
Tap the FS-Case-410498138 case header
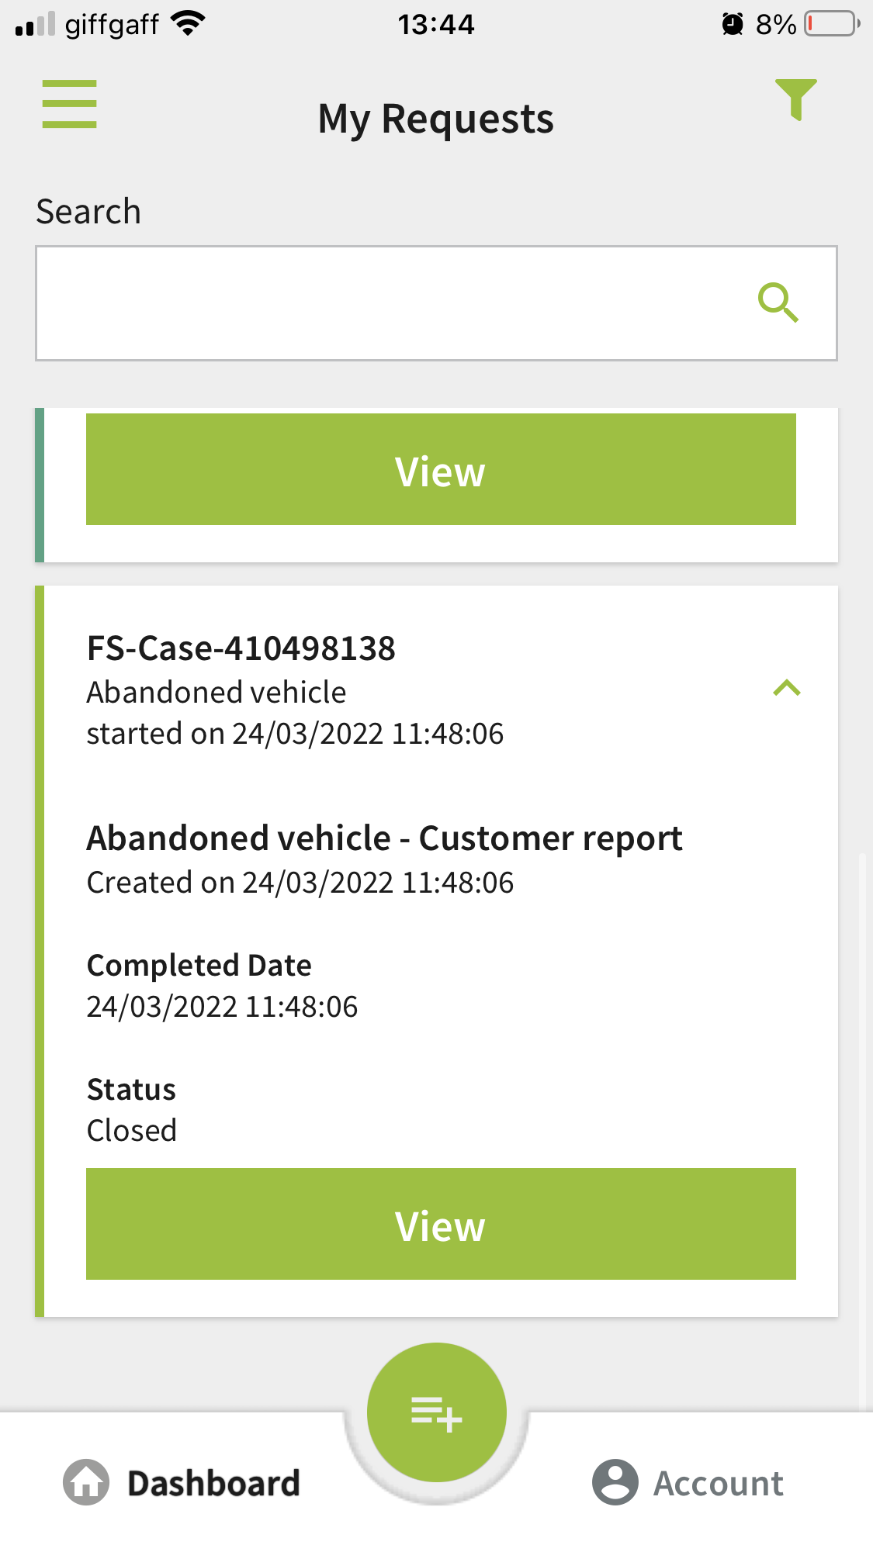[x=241, y=648]
